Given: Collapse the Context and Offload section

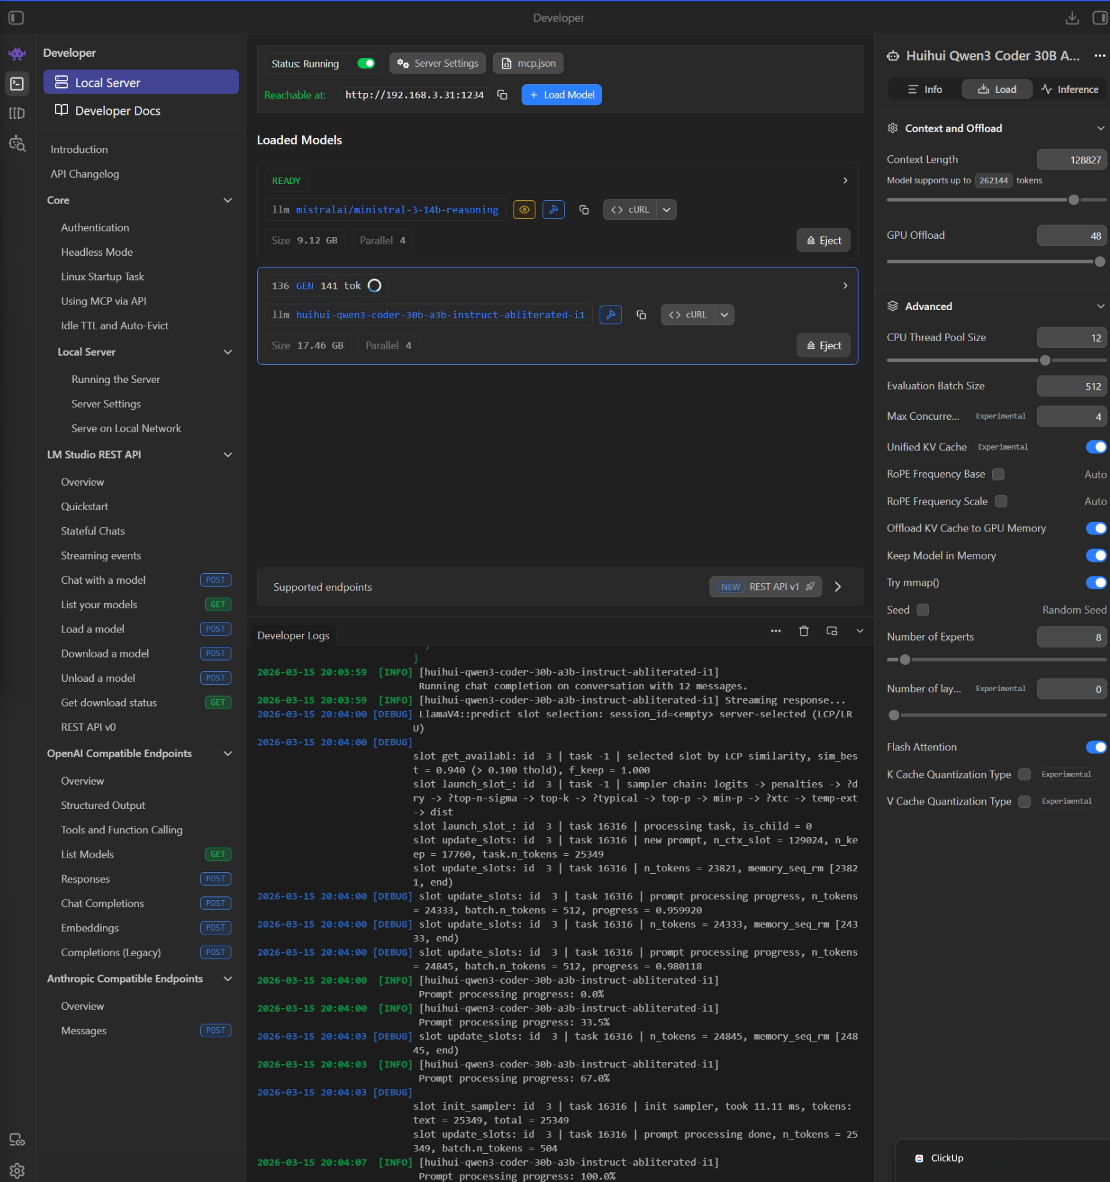Looking at the screenshot, I should click(x=1100, y=128).
